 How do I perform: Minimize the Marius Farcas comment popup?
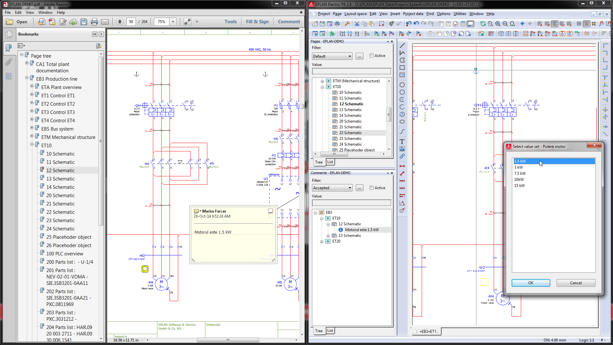(x=270, y=211)
